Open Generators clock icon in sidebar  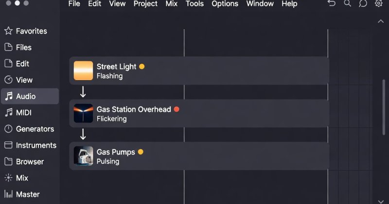(8, 129)
